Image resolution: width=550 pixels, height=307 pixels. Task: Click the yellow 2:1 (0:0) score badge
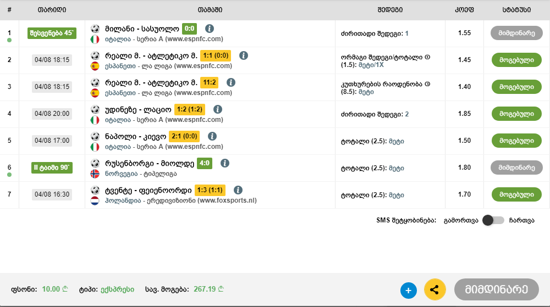[x=185, y=136]
